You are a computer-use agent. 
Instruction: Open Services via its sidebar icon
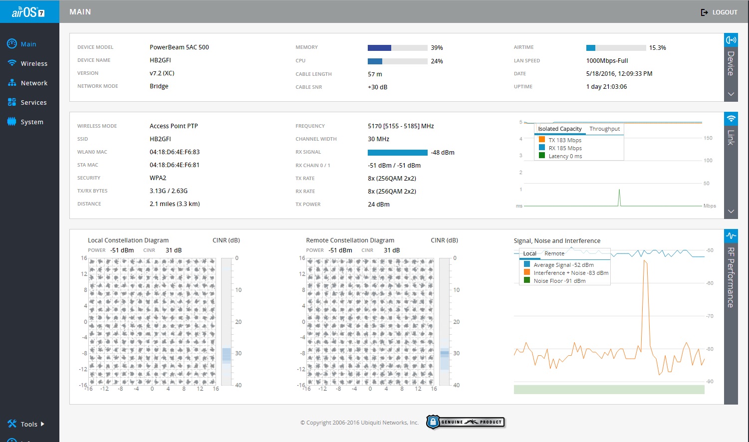click(x=12, y=102)
